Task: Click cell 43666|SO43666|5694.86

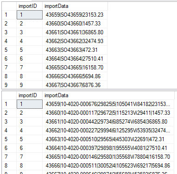Action: point(75,76)
